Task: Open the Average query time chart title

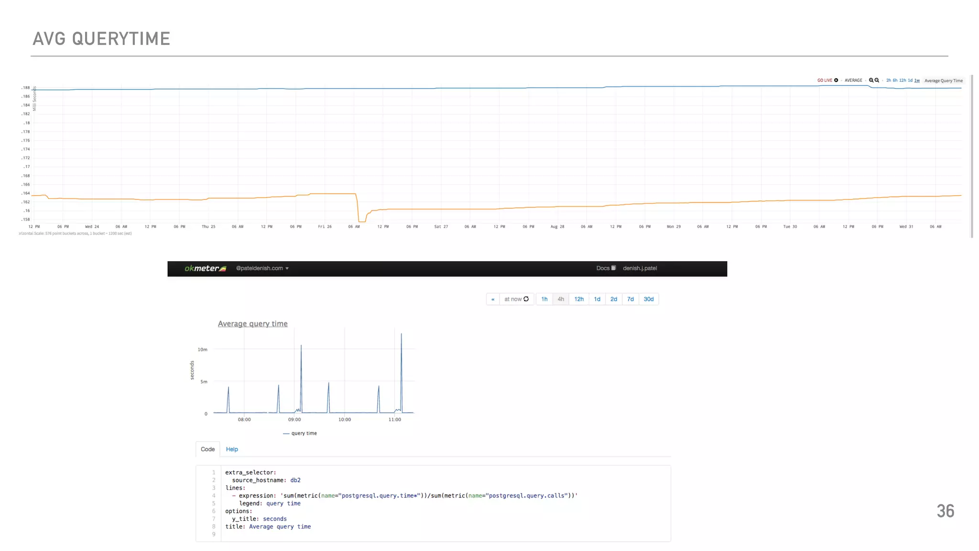Action: [252, 324]
